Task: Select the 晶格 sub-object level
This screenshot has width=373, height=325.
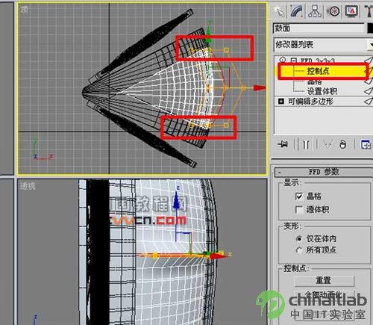Action: [x=314, y=81]
